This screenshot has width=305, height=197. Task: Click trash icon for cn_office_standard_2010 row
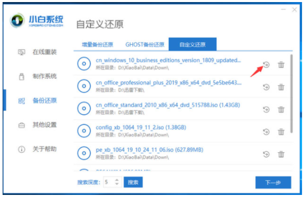tap(281, 109)
